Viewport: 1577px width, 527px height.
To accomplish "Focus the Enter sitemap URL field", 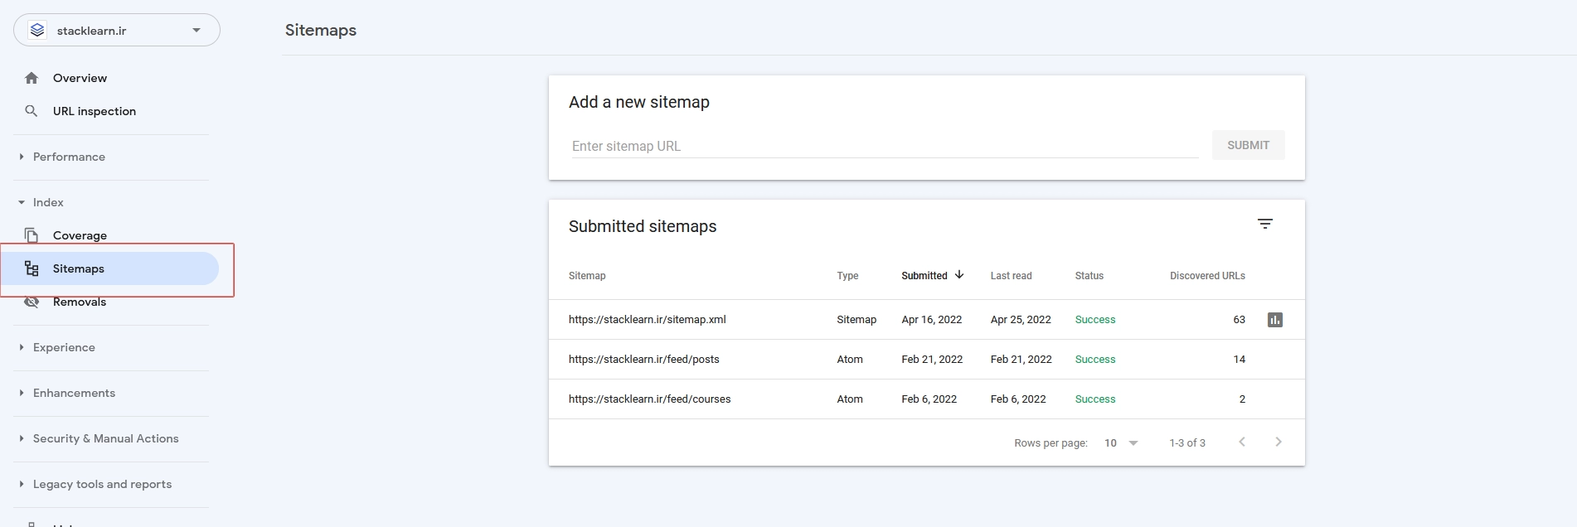I will [x=885, y=146].
